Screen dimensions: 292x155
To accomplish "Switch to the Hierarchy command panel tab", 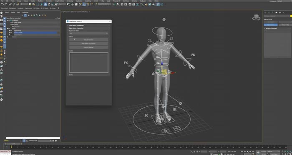I will 272,12.
